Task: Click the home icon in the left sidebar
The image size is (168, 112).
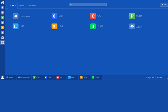Action: coord(3,3)
